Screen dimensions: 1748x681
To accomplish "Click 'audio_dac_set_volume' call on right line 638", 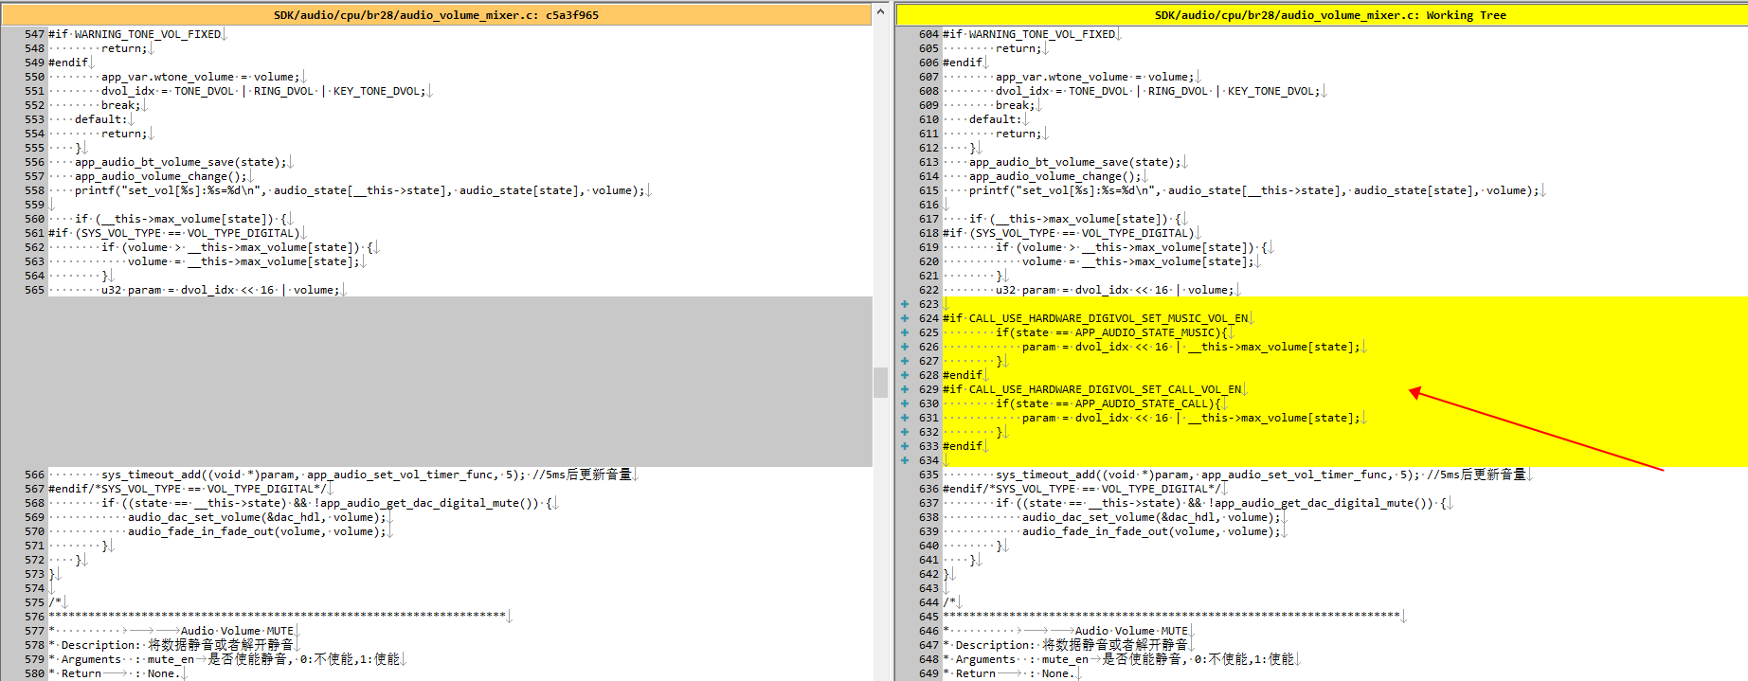I will pos(1151,517).
